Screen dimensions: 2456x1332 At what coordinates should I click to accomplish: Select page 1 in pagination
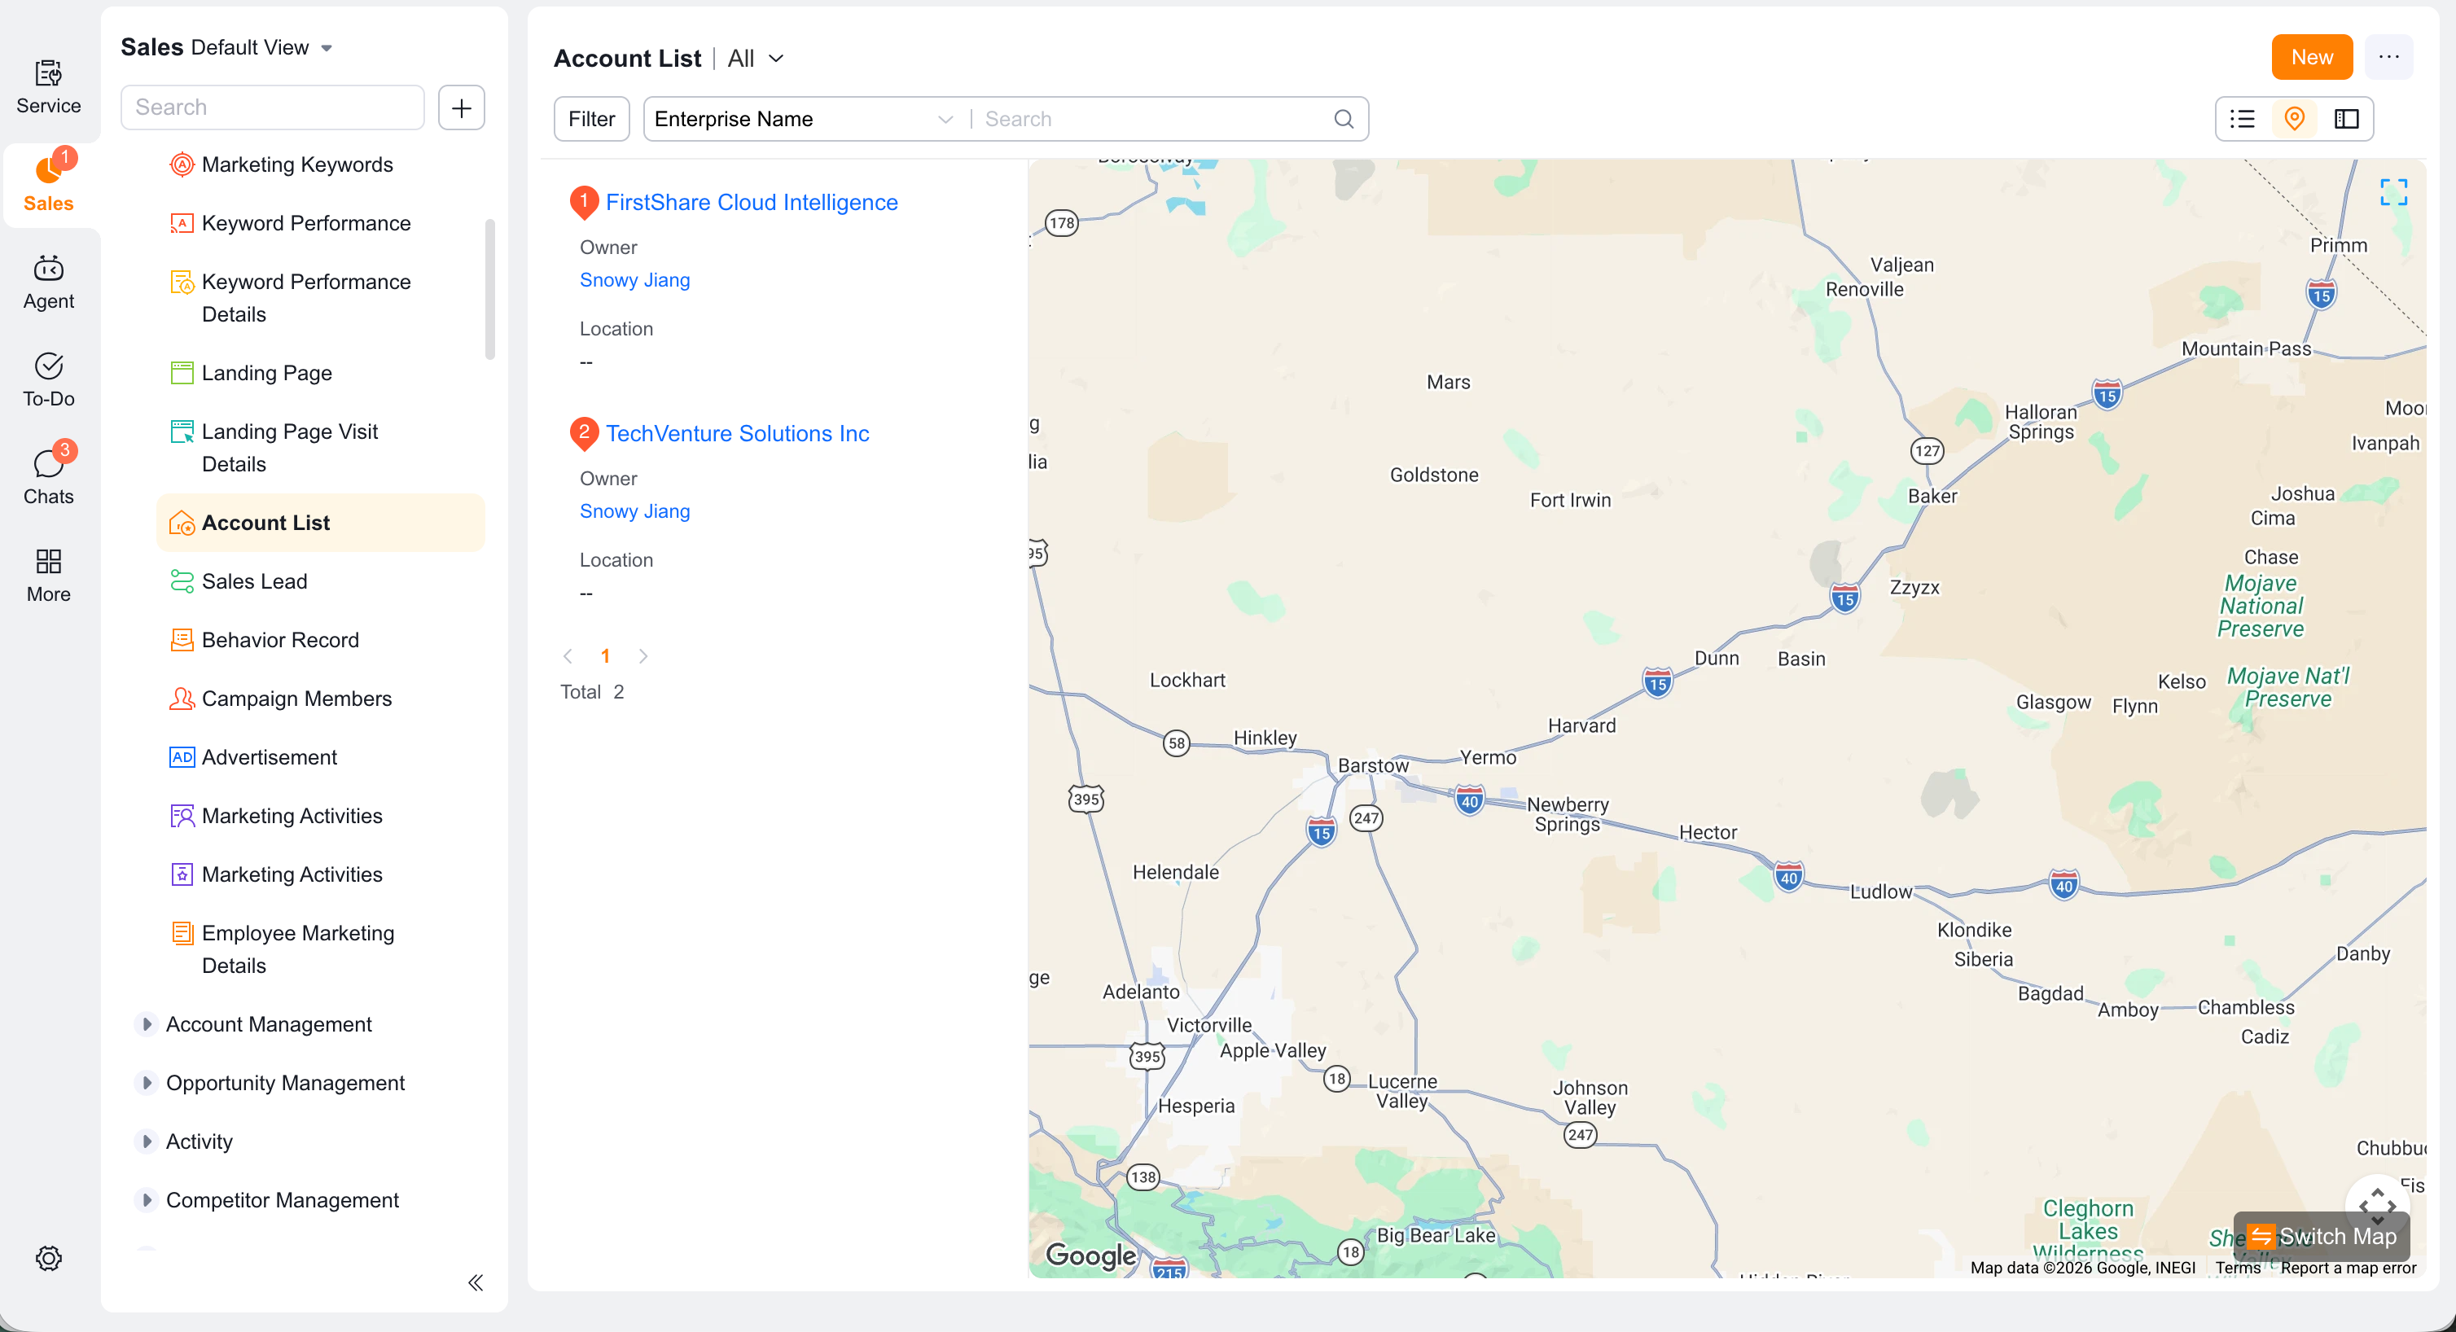click(x=604, y=656)
